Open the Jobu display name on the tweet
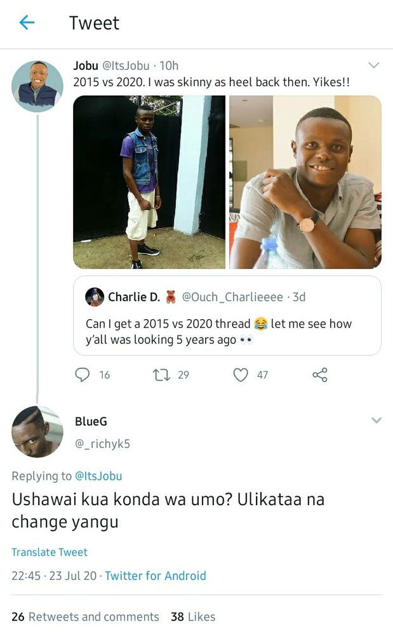Screen dimensions: 393x632 point(86,65)
